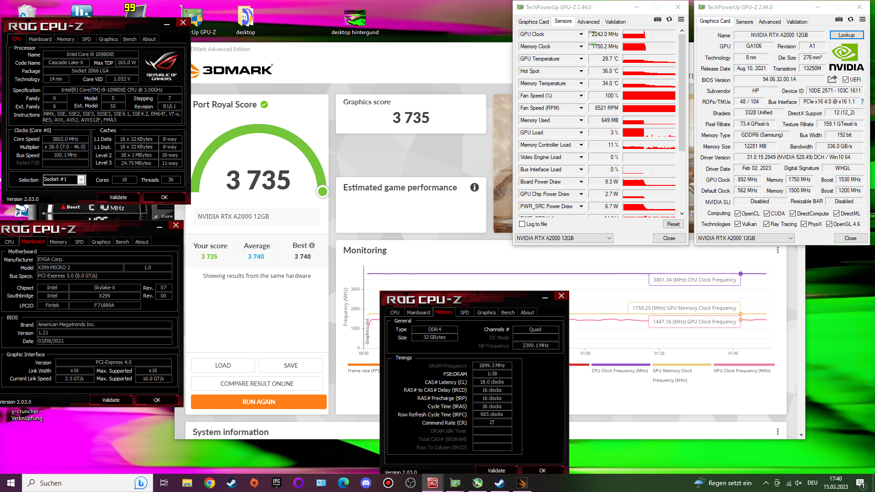
Task: Open Task View from taskbar
Action: [x=164, y=483]
